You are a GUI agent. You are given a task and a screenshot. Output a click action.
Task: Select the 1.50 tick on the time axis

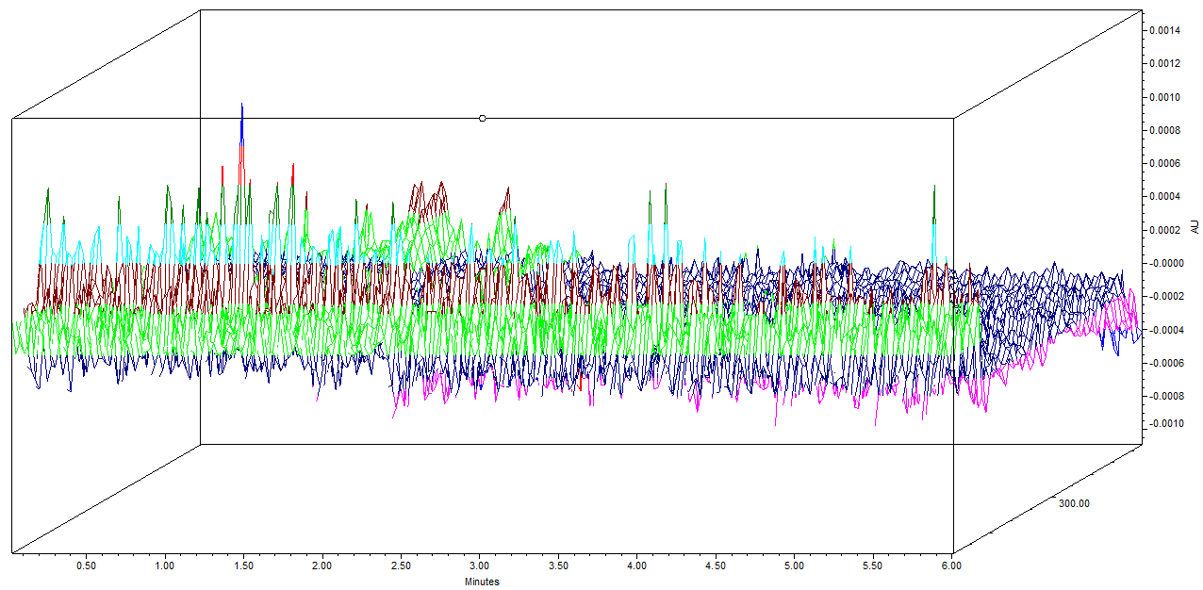[243, 566]
